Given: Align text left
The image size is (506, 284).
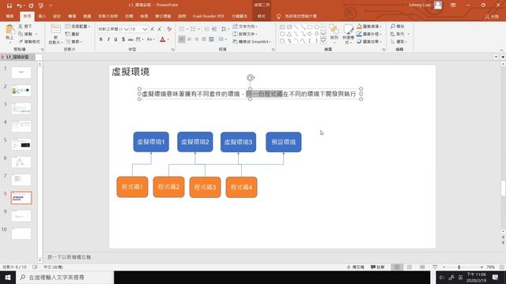Looking at the screenshot, I should [x=182, y=39].
